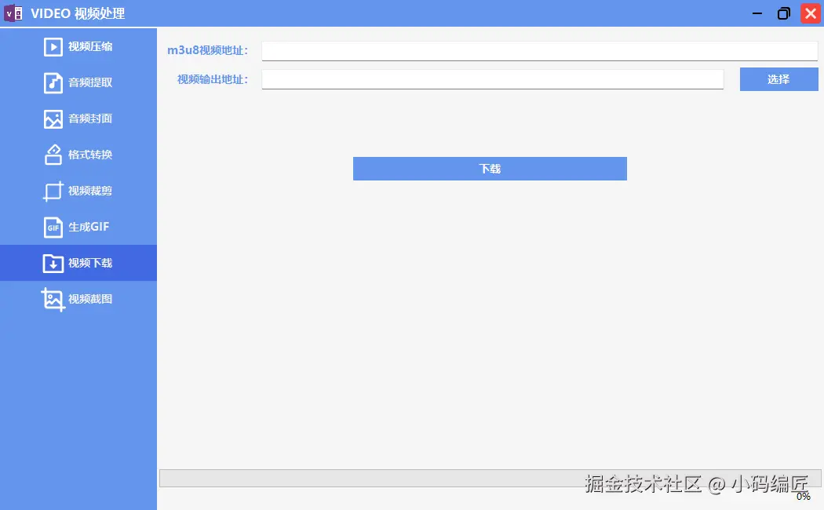Open the 视频压缩 tab label

tap(90, 47)
